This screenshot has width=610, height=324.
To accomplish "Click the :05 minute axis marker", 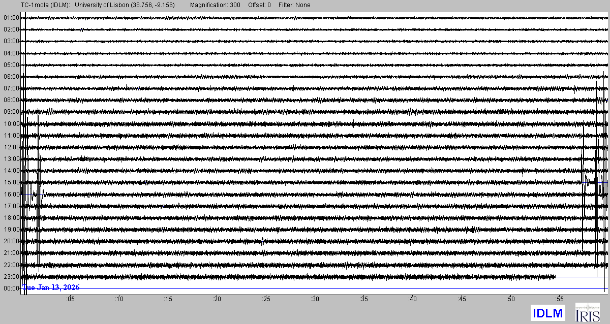I will pyautogui.click(x=70, y=299).
